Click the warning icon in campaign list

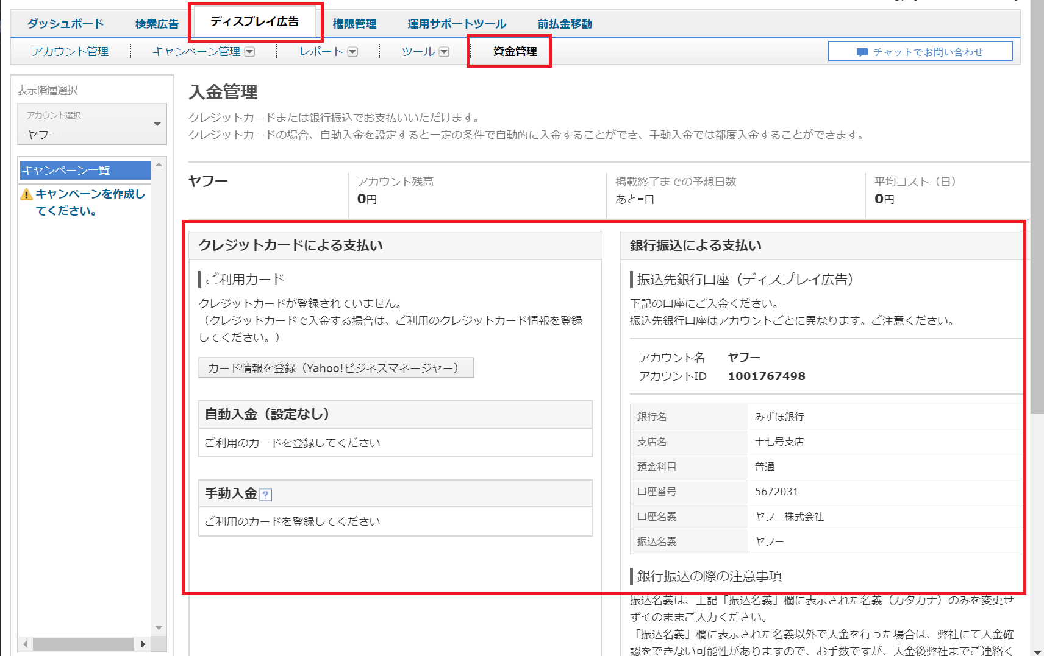point(26,194)
